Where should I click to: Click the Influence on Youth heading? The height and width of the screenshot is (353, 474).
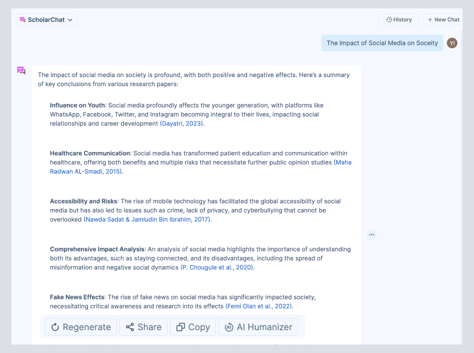(x=77, y=105)
